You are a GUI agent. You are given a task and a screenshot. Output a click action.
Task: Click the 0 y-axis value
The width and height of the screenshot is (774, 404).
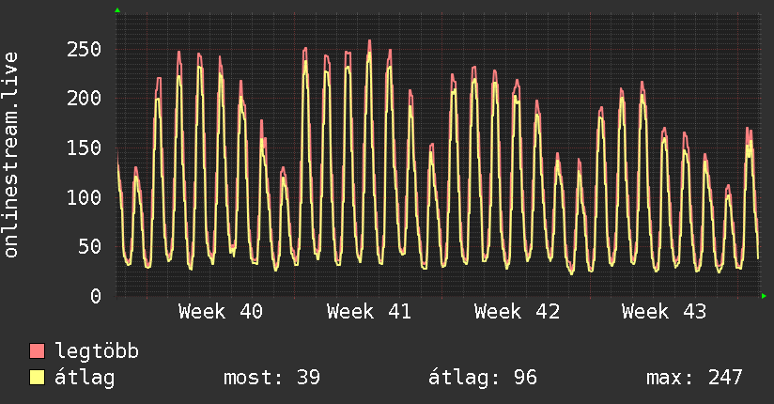[x=96, y=296]
